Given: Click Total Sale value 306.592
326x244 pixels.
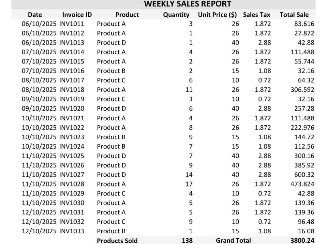Looking at the screenshot, I should (x=302, y=90).
